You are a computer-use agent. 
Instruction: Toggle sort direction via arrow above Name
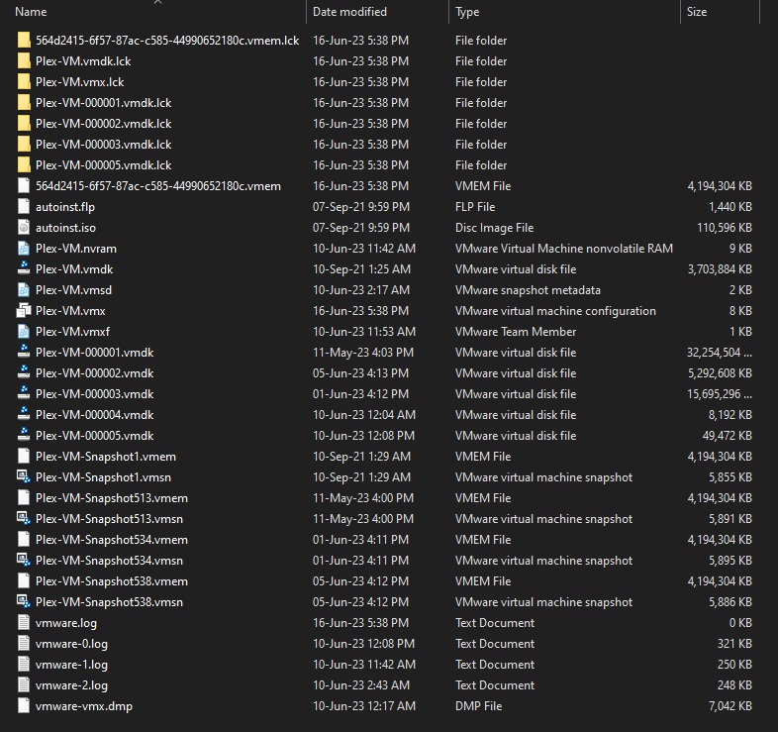157,3
